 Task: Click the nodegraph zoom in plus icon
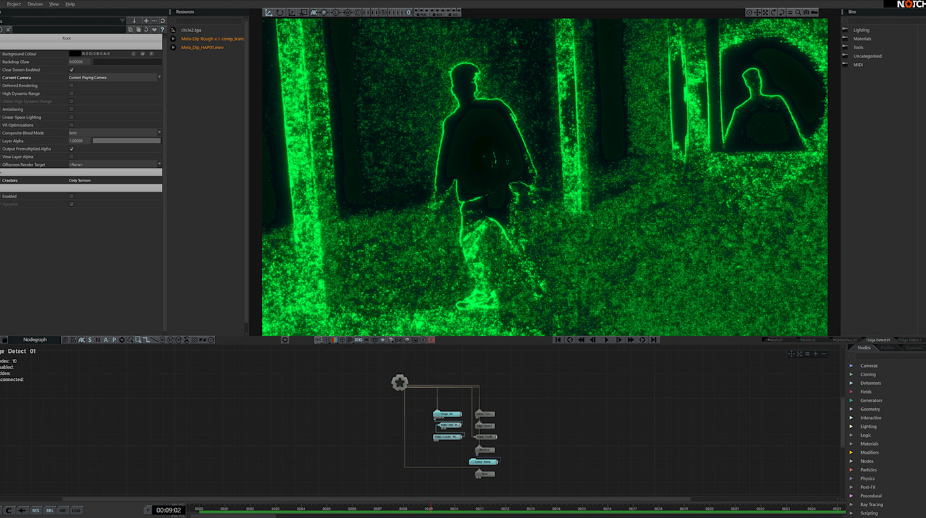pyautogui.click(x=815, y=354)
